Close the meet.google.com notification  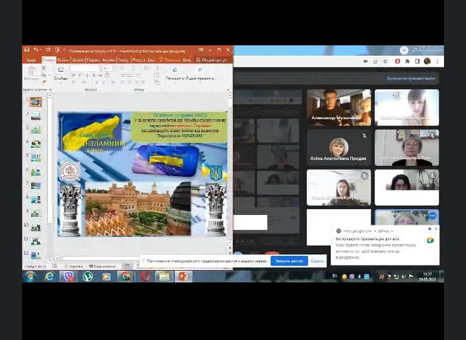point(436,229)
